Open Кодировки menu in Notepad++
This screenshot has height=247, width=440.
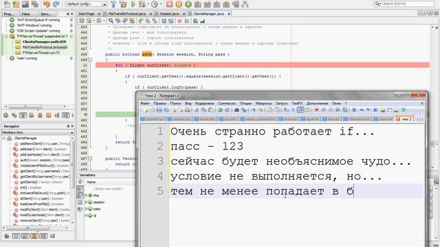205,104
